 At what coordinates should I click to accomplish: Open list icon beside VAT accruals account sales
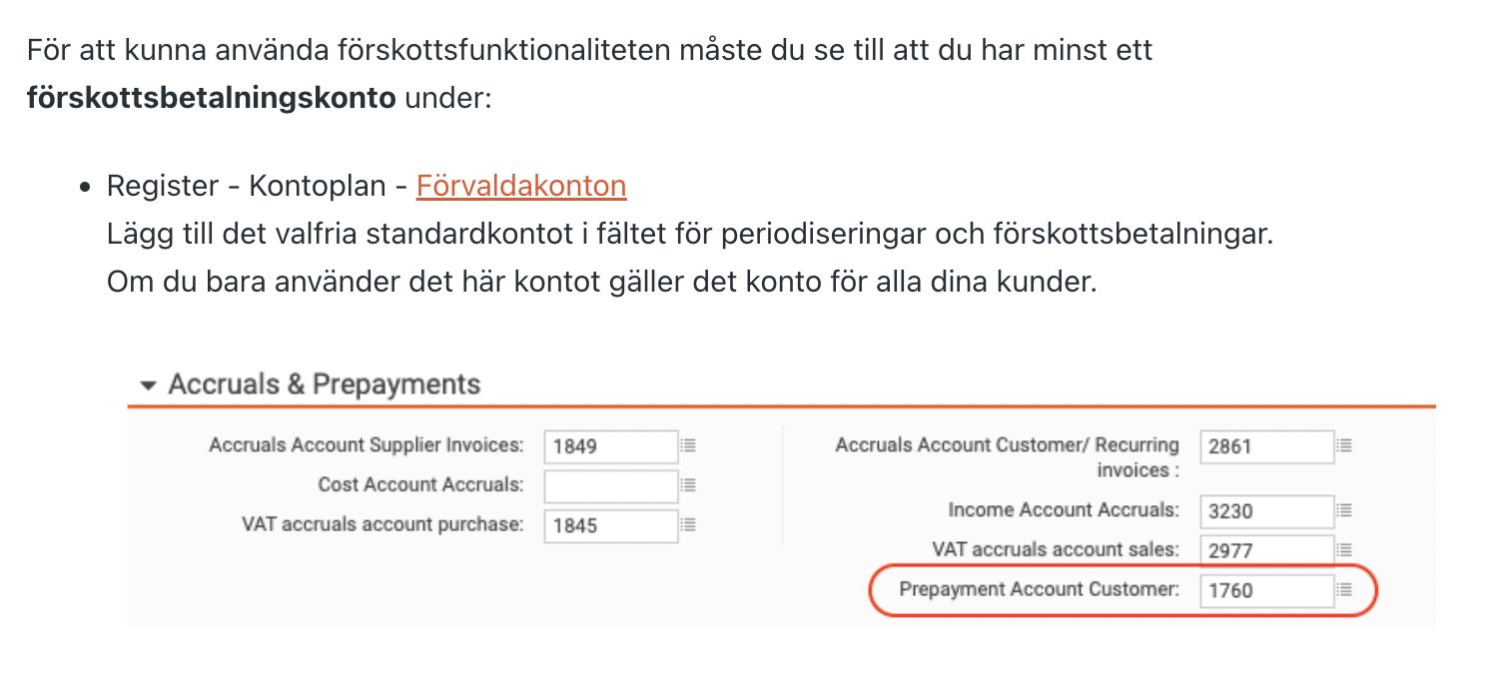pyautogui.click(x=1345, y=549)
